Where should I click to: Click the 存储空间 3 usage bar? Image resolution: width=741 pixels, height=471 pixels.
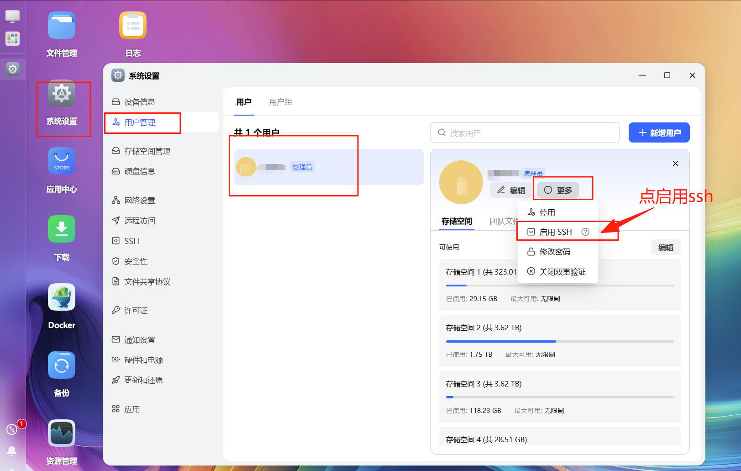(560, 397)
